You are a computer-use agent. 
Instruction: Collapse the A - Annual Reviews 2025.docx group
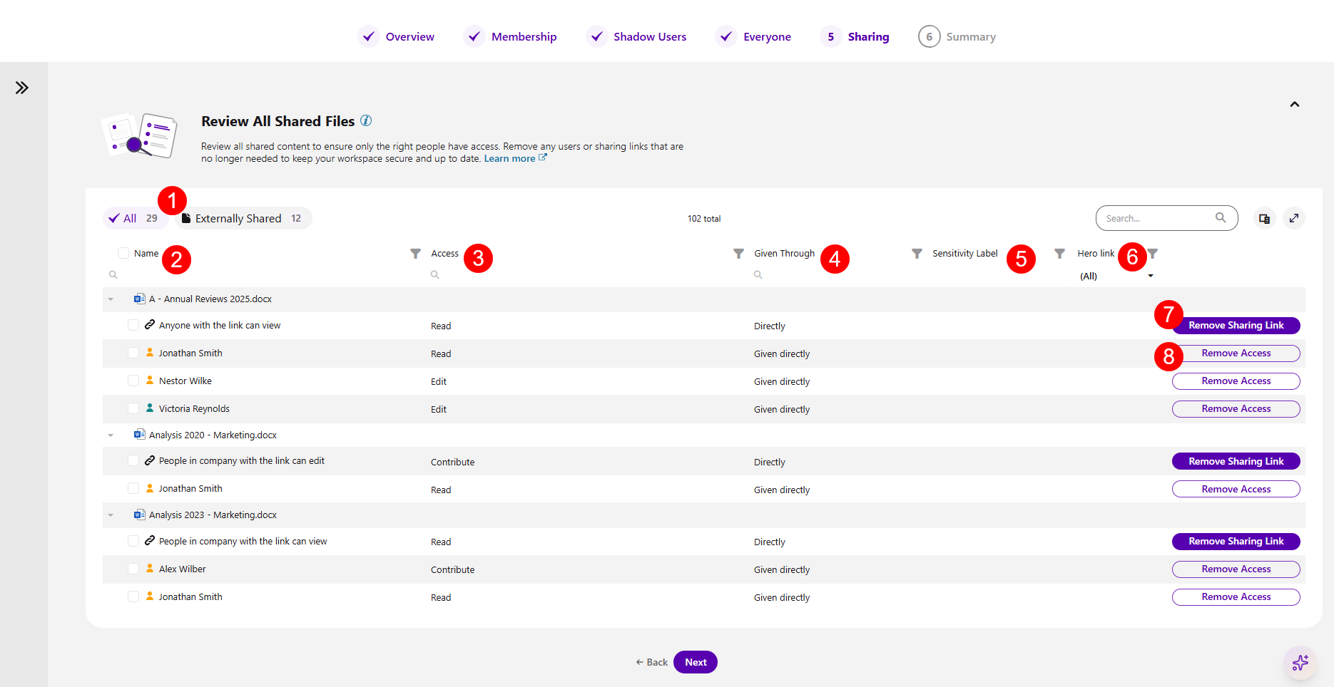[x=111, y=299]
